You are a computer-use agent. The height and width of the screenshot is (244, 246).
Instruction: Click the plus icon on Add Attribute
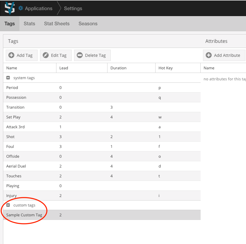(209, 55)
